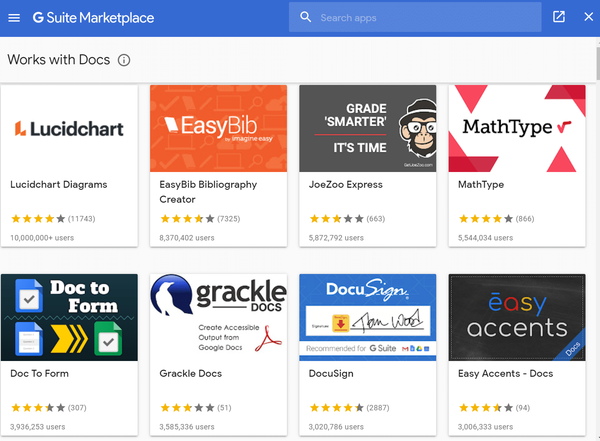This screenshot has width=600, height=441.
Task: Close the G Suite Marketplace dialog
Action: coord(588,17)
